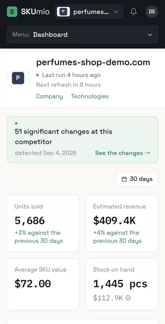Viewport: 165px width, 324px height.
Task: Click the info icon beside $112.9K
Action: point(128,298)
